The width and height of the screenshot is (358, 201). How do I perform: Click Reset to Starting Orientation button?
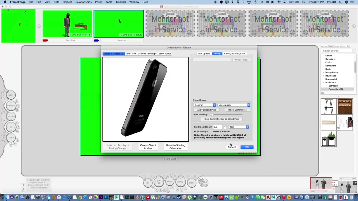pos(176,147)
